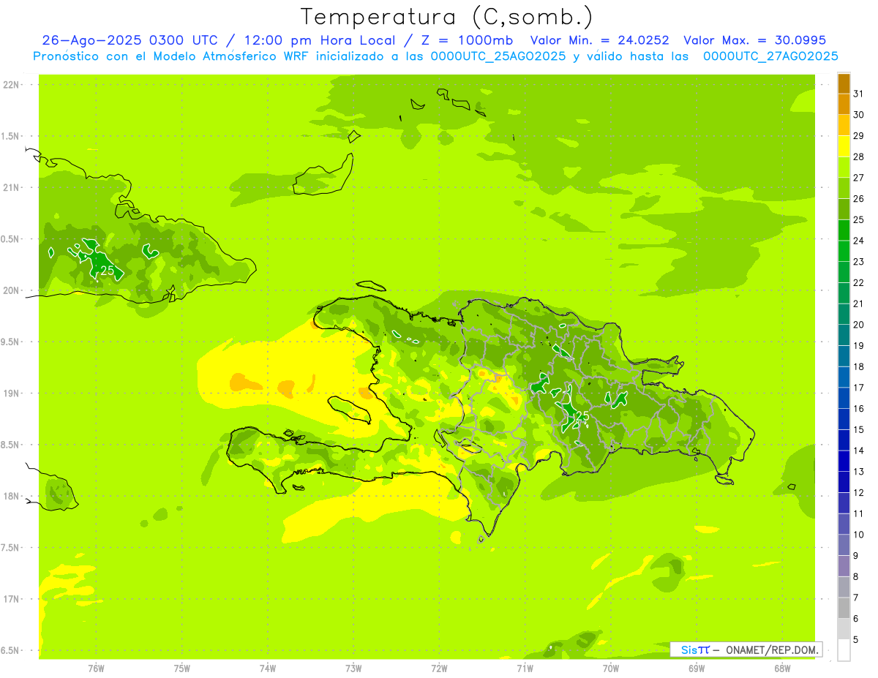This screenshot has width=878, height=678.
Task: Select the '26-Ago-2025 0300 UTC' timestamp text
Action: point(132,40)
